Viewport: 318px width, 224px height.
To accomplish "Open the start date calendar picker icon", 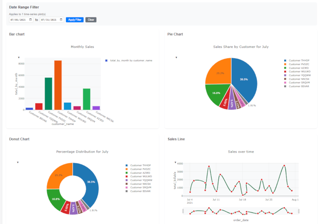I will pos(31,19).
